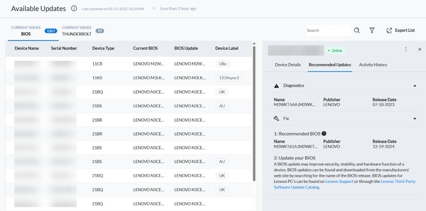Open the Activity History tab

372,65
